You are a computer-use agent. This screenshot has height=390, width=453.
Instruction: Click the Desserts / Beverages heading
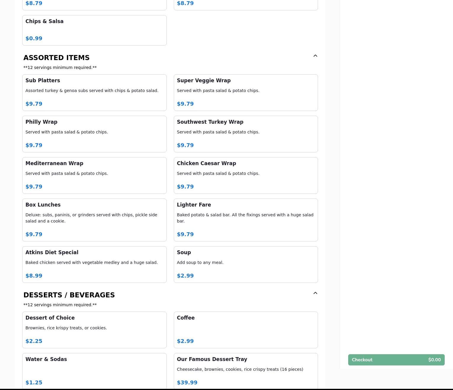pos(69,295)
